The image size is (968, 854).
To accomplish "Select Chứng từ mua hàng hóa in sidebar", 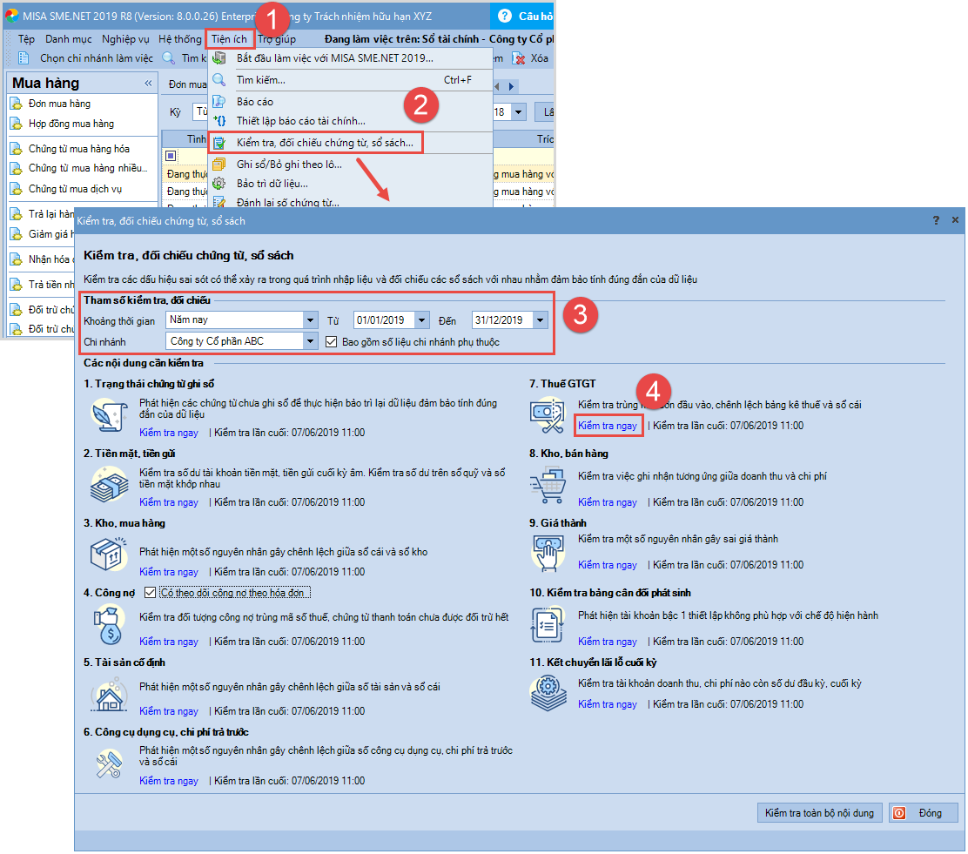I will pos(79,149).
